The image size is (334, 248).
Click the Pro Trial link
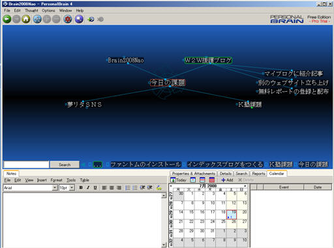(x=320, y=21)
